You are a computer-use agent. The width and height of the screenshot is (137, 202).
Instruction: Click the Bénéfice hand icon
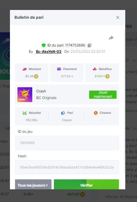click(95, 69)
